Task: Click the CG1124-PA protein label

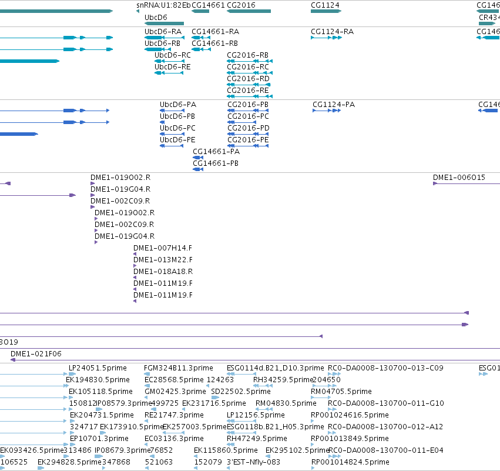Action: tap(334, 105)
